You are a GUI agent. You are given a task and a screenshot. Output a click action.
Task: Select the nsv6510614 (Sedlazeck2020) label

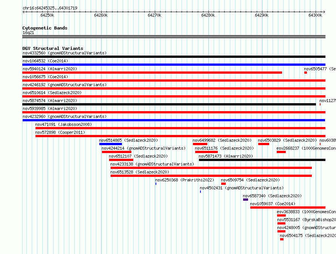pos(52,93)
